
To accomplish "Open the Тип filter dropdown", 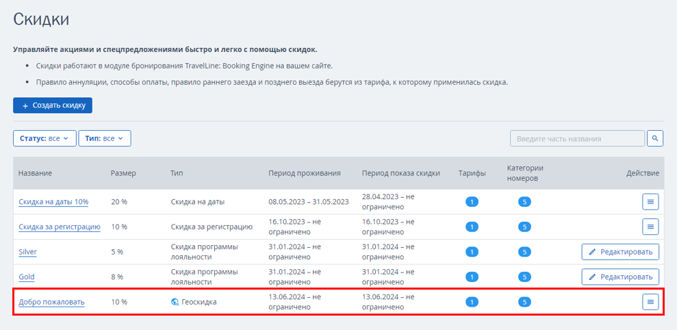I will 105,139.
